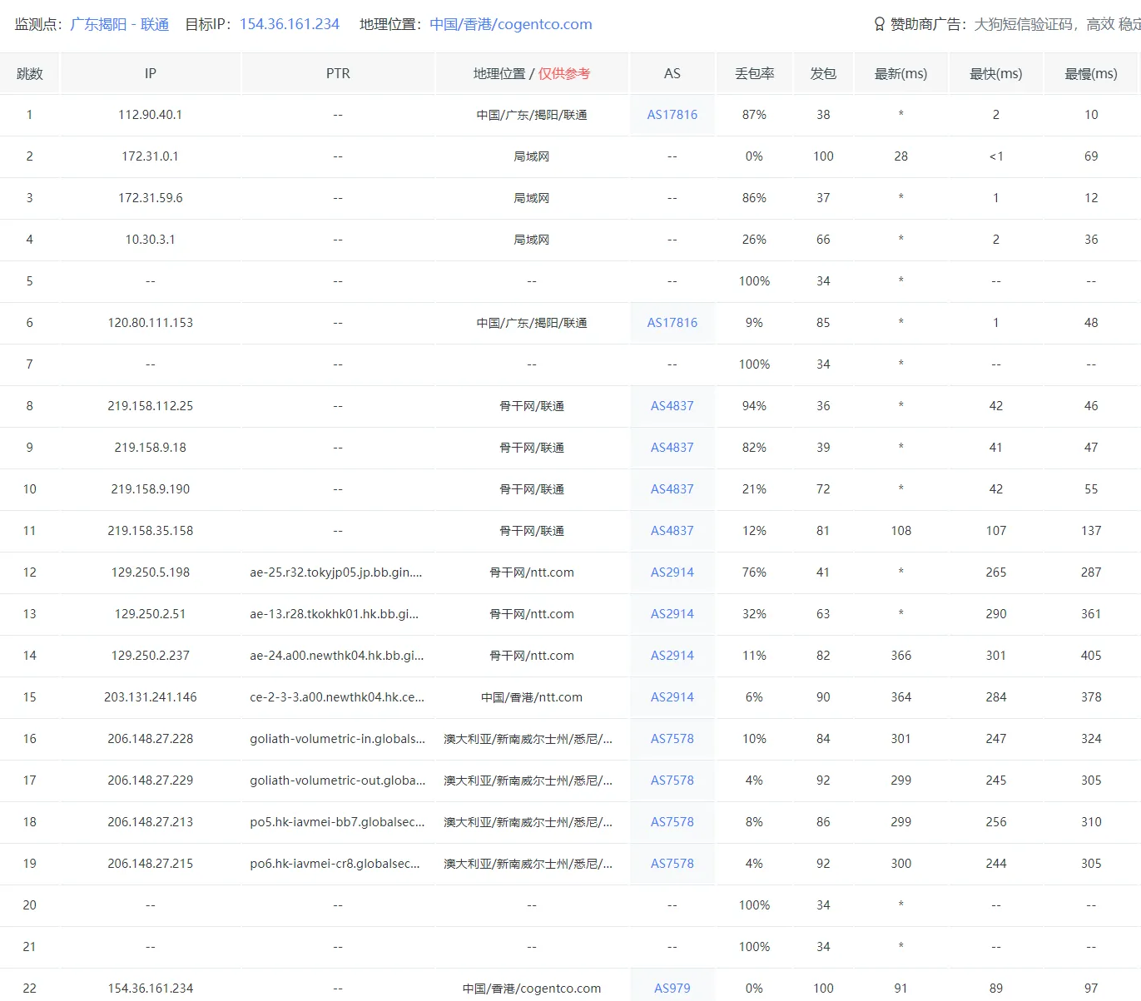Click PTR ce-2-3-3.a00.newthk04.hk.ce...
1141x1001 pixels.
(337, 697)
